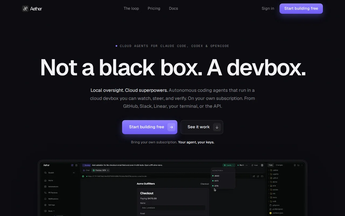Click the Name field showing Ada Lovelace
The height and width of the screenshot is (216, 345).
coord(173,208)
